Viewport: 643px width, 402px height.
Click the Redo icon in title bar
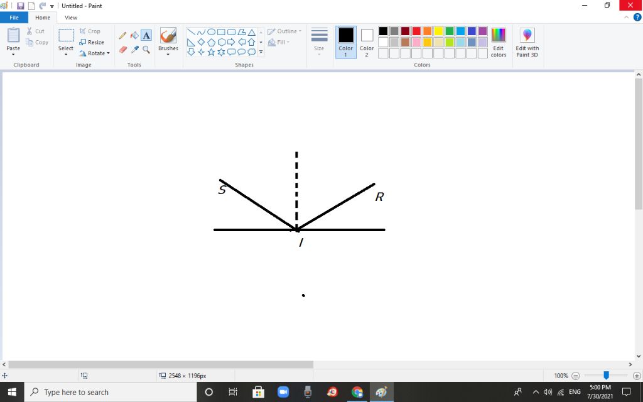coord(42,6)
